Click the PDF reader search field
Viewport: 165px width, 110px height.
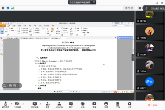119,25
